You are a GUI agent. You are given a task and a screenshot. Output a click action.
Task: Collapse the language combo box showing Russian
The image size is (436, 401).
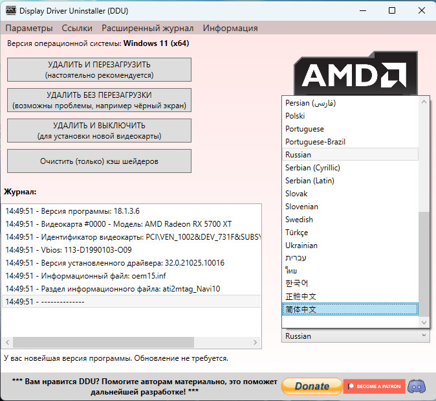point(424,336)
